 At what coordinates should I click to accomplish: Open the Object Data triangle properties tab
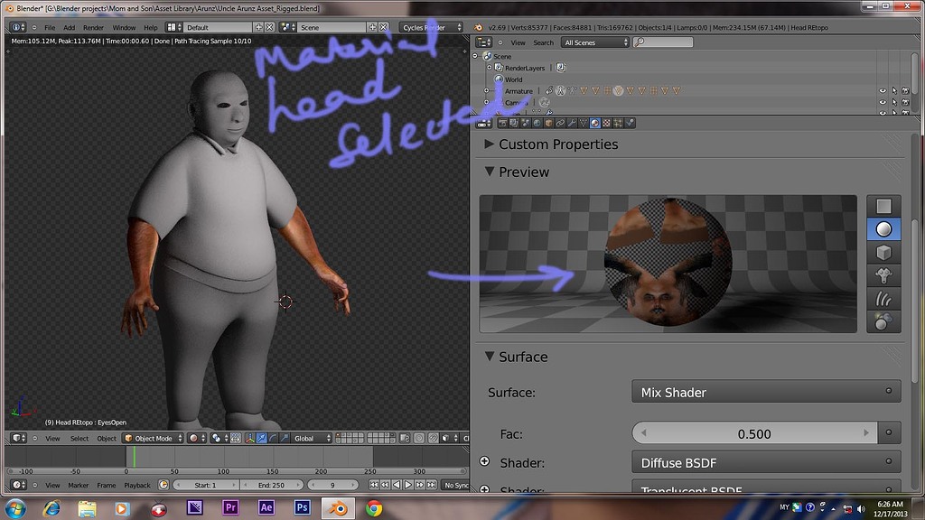tap(584, 123)
